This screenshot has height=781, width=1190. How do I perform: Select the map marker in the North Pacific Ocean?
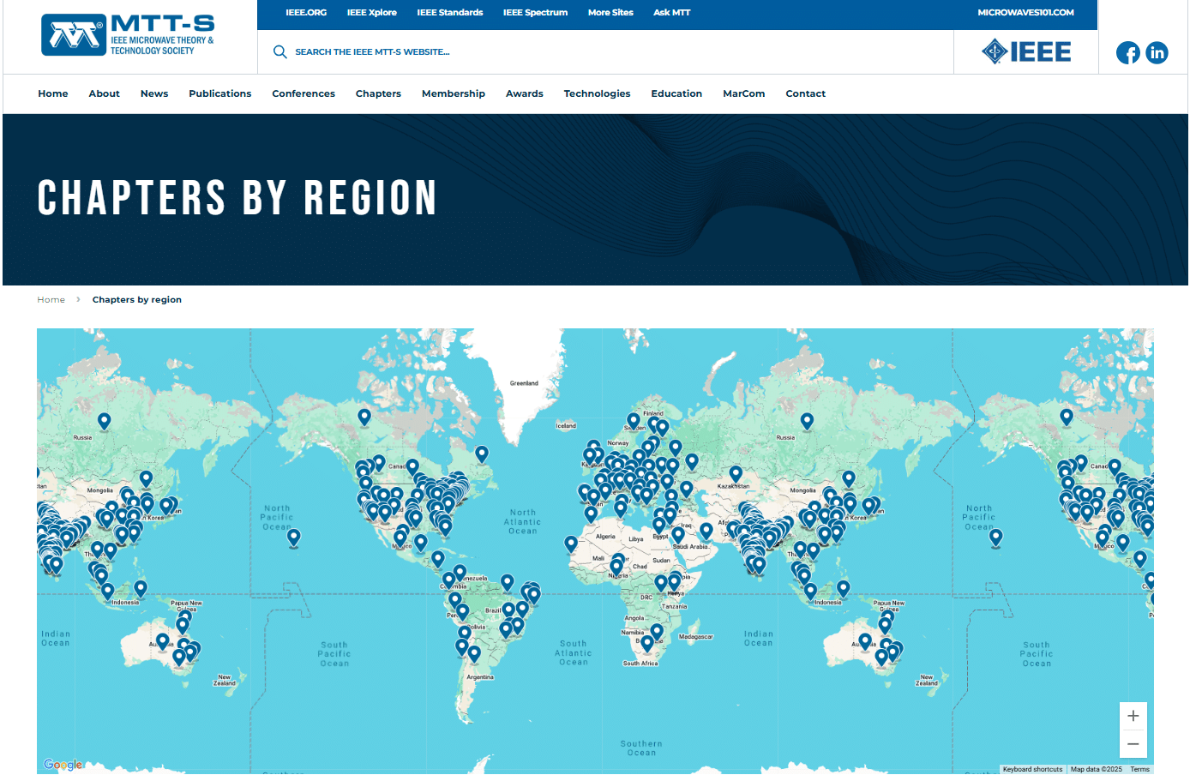pos(293,537)
